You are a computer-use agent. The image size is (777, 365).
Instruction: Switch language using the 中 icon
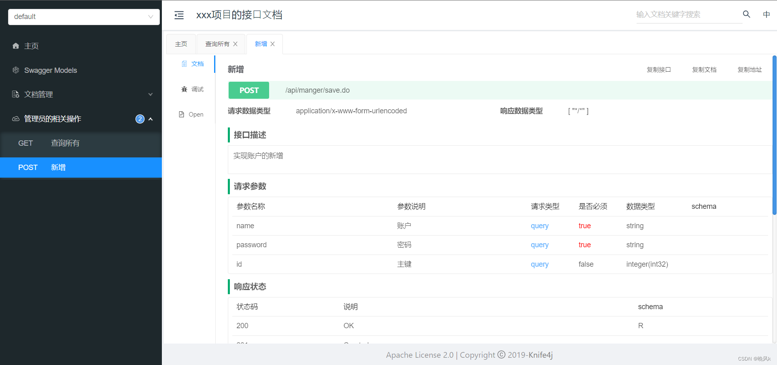click(766, 15)
